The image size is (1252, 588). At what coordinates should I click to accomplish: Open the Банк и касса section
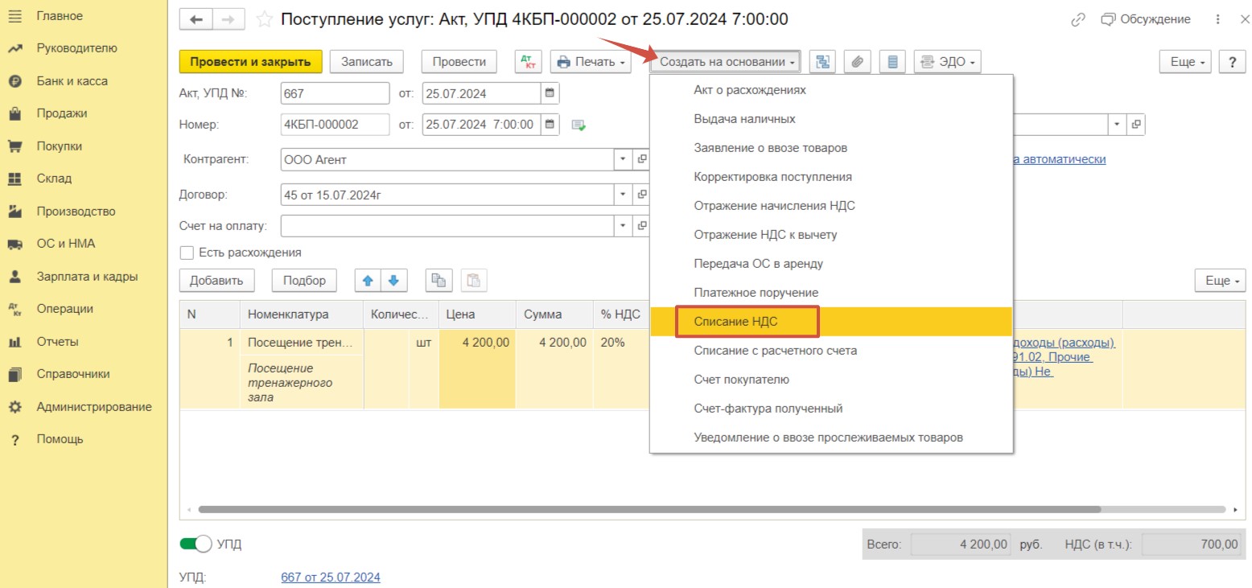72,81
